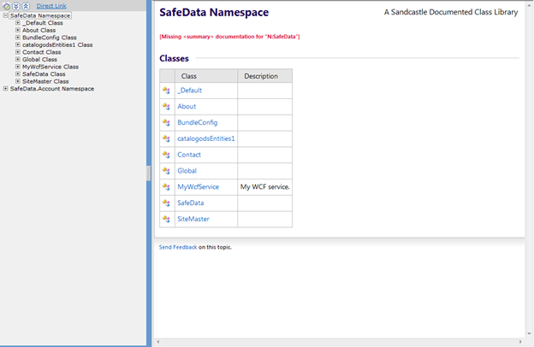Click the class icon beside Contact
The height and width of the screenshot is (347, 534).
coord(167,155)
